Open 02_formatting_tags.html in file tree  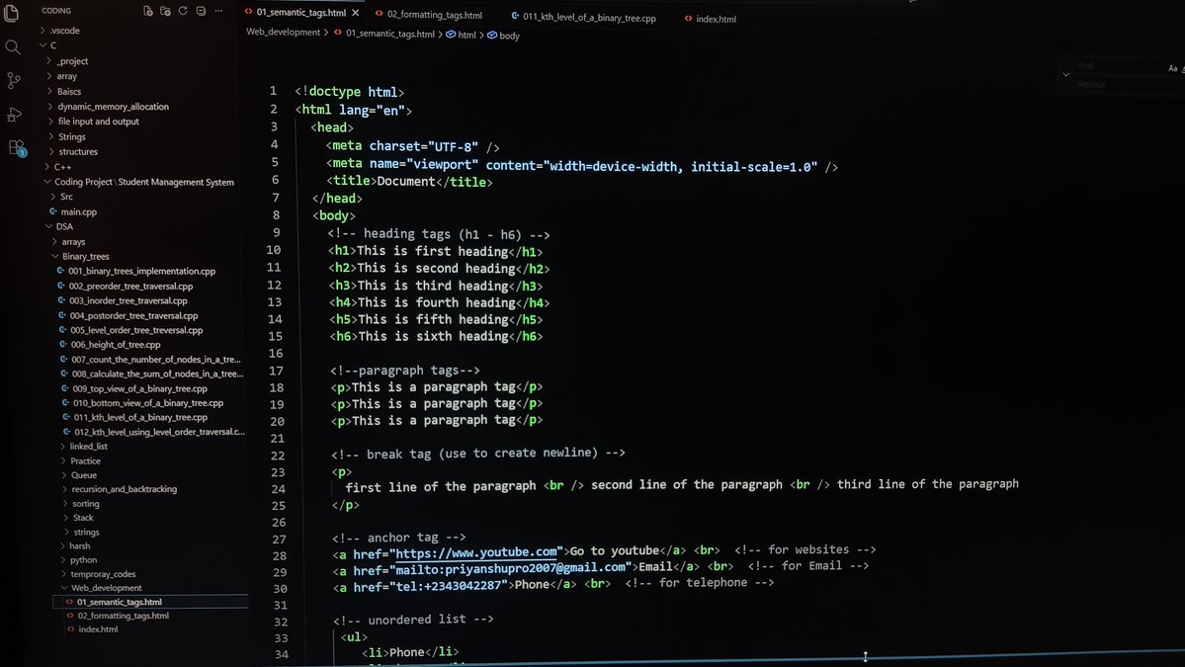(x=118, y=616)
